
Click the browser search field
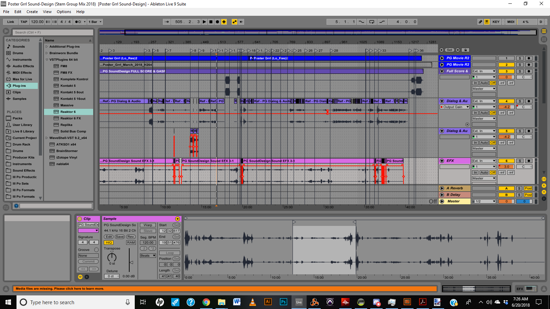53,32
